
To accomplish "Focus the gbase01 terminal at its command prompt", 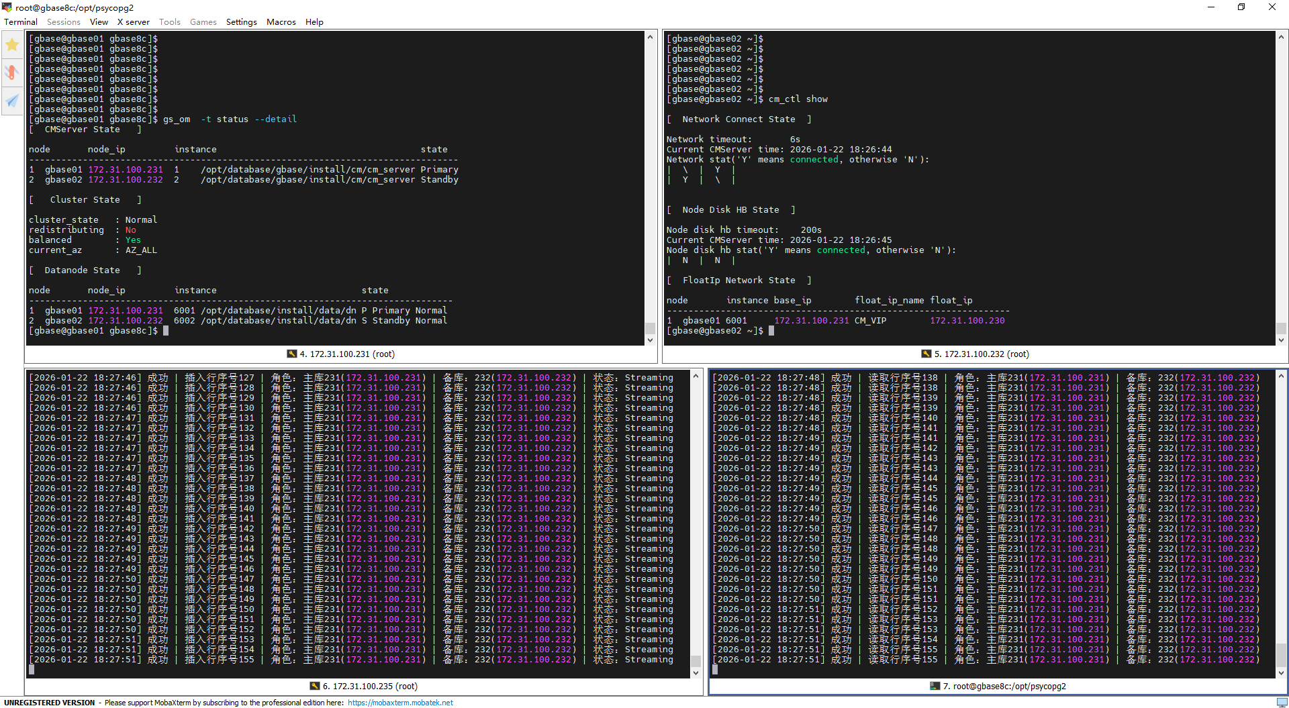I will coord(166,331).
